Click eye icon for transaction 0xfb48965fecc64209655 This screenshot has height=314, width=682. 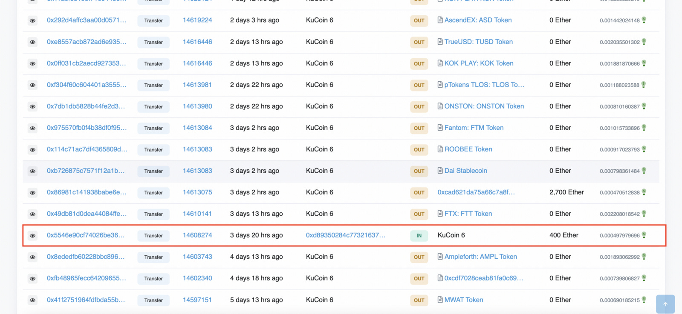32,279
